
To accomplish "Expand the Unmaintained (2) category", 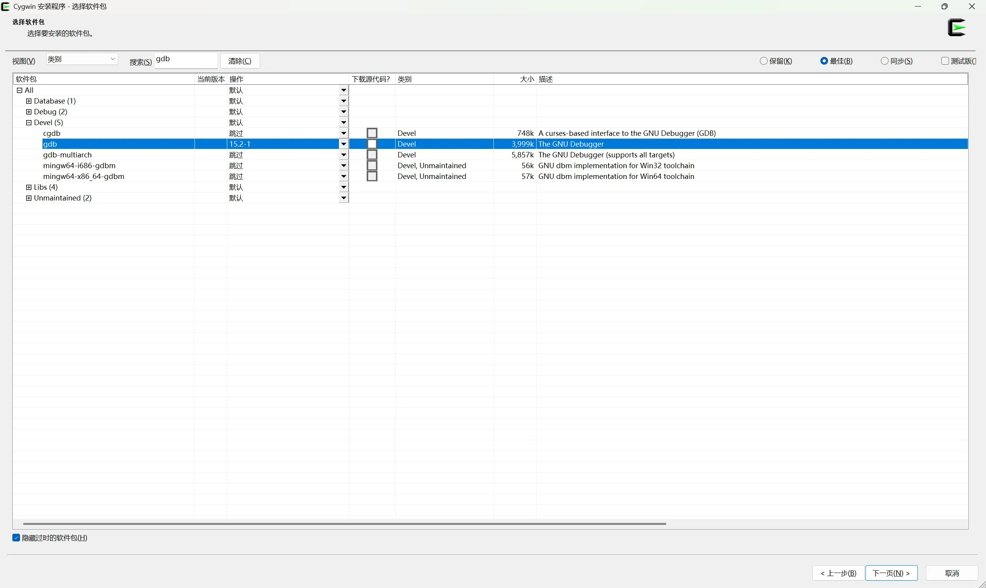I will pos(29,198).
